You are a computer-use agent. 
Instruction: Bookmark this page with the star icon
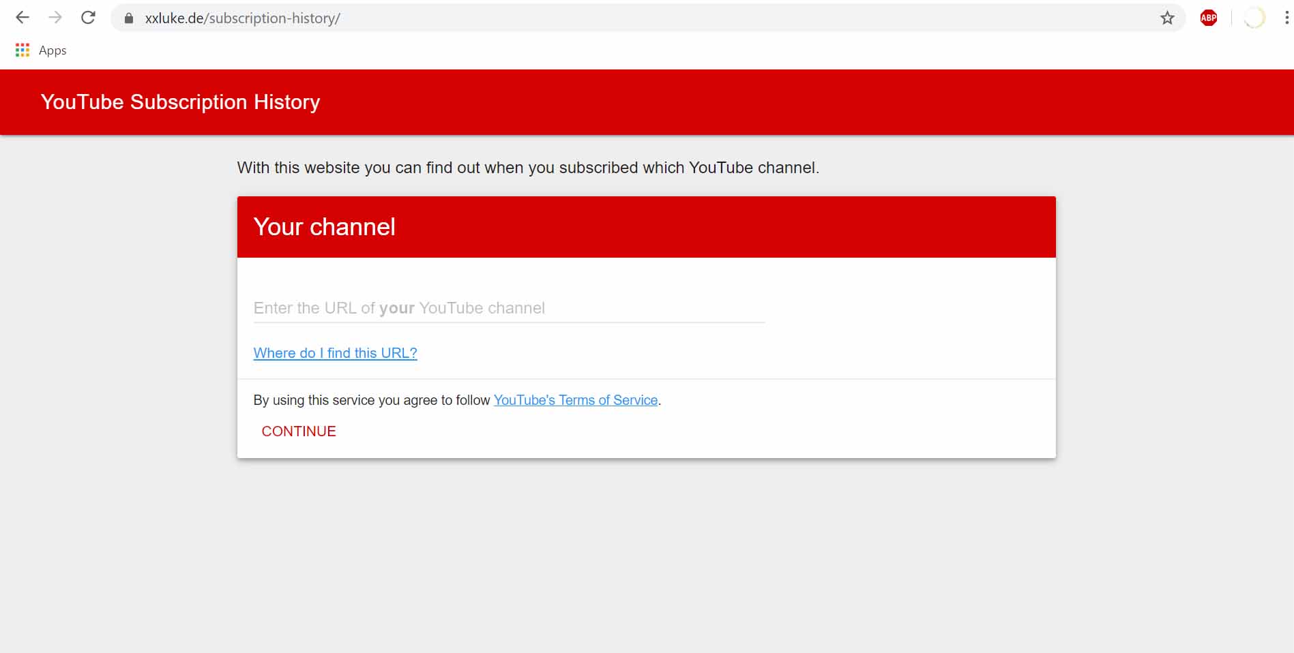1167,18
